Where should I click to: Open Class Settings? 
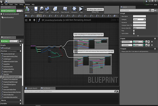(55, 10)
